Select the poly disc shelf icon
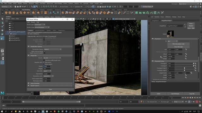This screenshot has height=113, width=202. click(x=28, y=13)
